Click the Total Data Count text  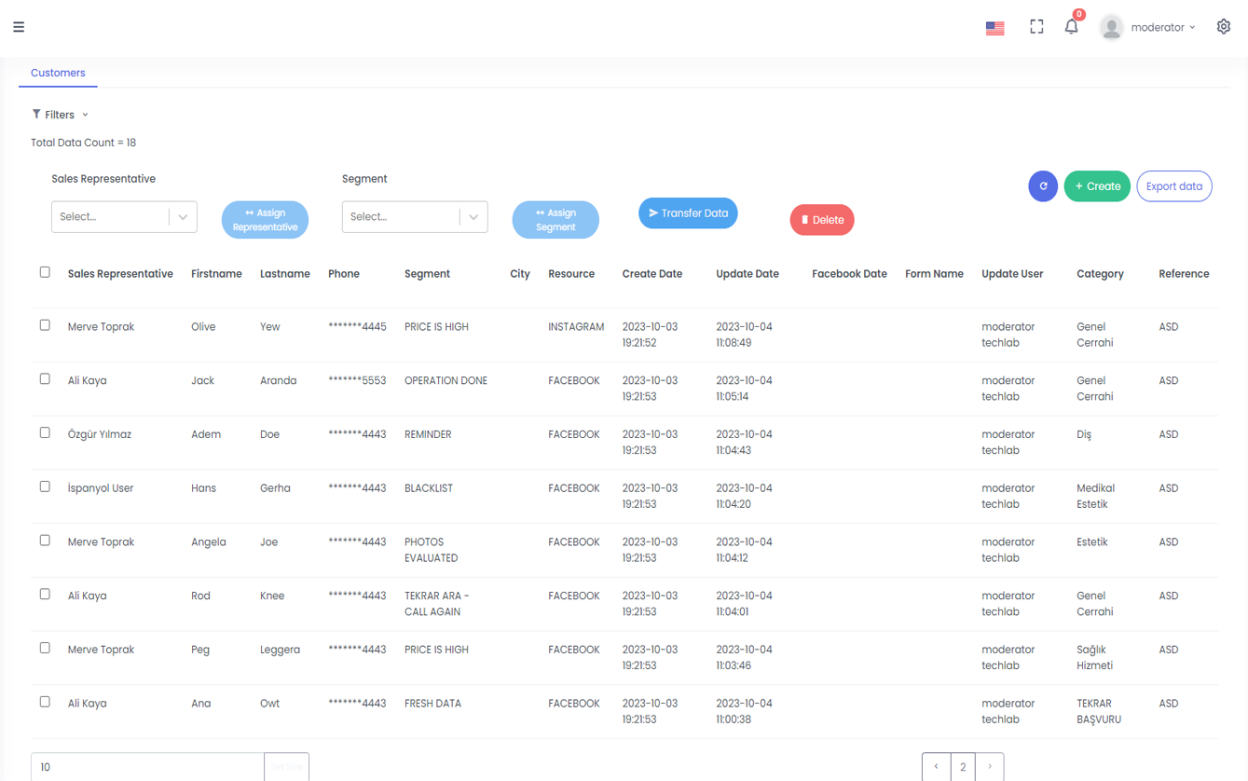click(84, 143)
